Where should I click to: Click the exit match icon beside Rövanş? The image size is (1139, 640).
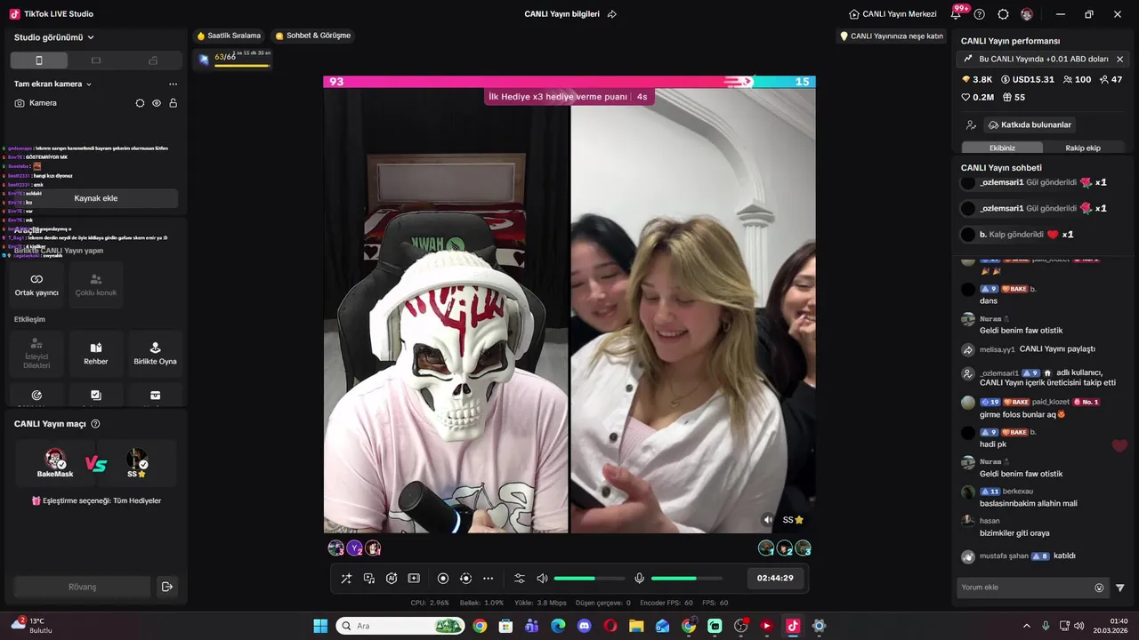click(166, 587)
